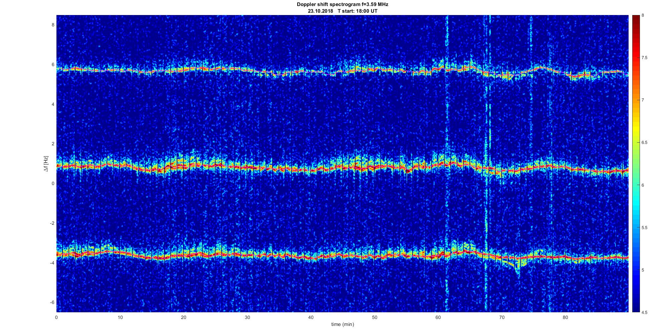Click the y-axis tick label '-2'

(x=52, y=223)
